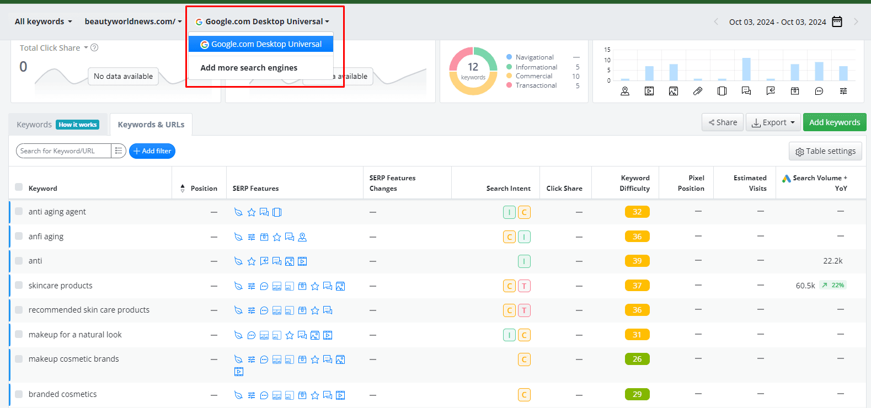Viewport: 871px width, 408px height.
Task: Click the video feature icon under the bar chart
Action: click(649, 91)
